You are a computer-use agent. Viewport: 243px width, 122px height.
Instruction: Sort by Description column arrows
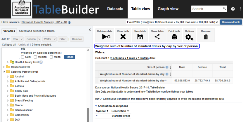click(128, 111)
